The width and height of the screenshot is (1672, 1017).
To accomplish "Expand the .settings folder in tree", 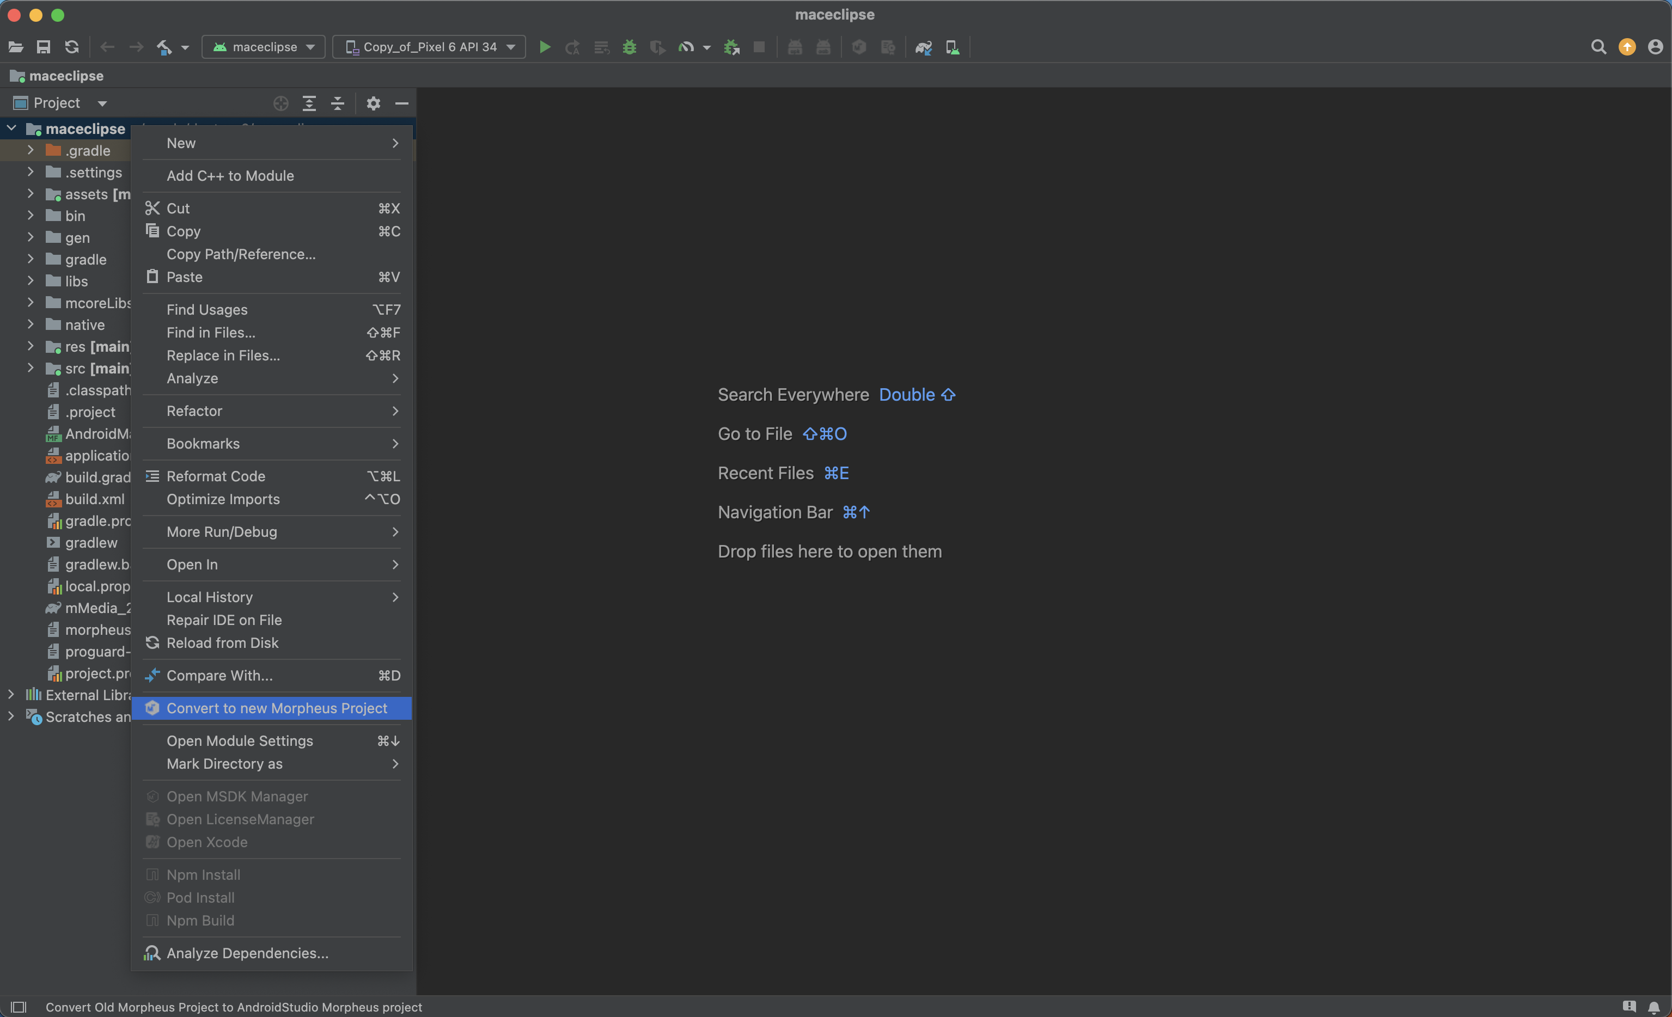I will click(30, 173).
